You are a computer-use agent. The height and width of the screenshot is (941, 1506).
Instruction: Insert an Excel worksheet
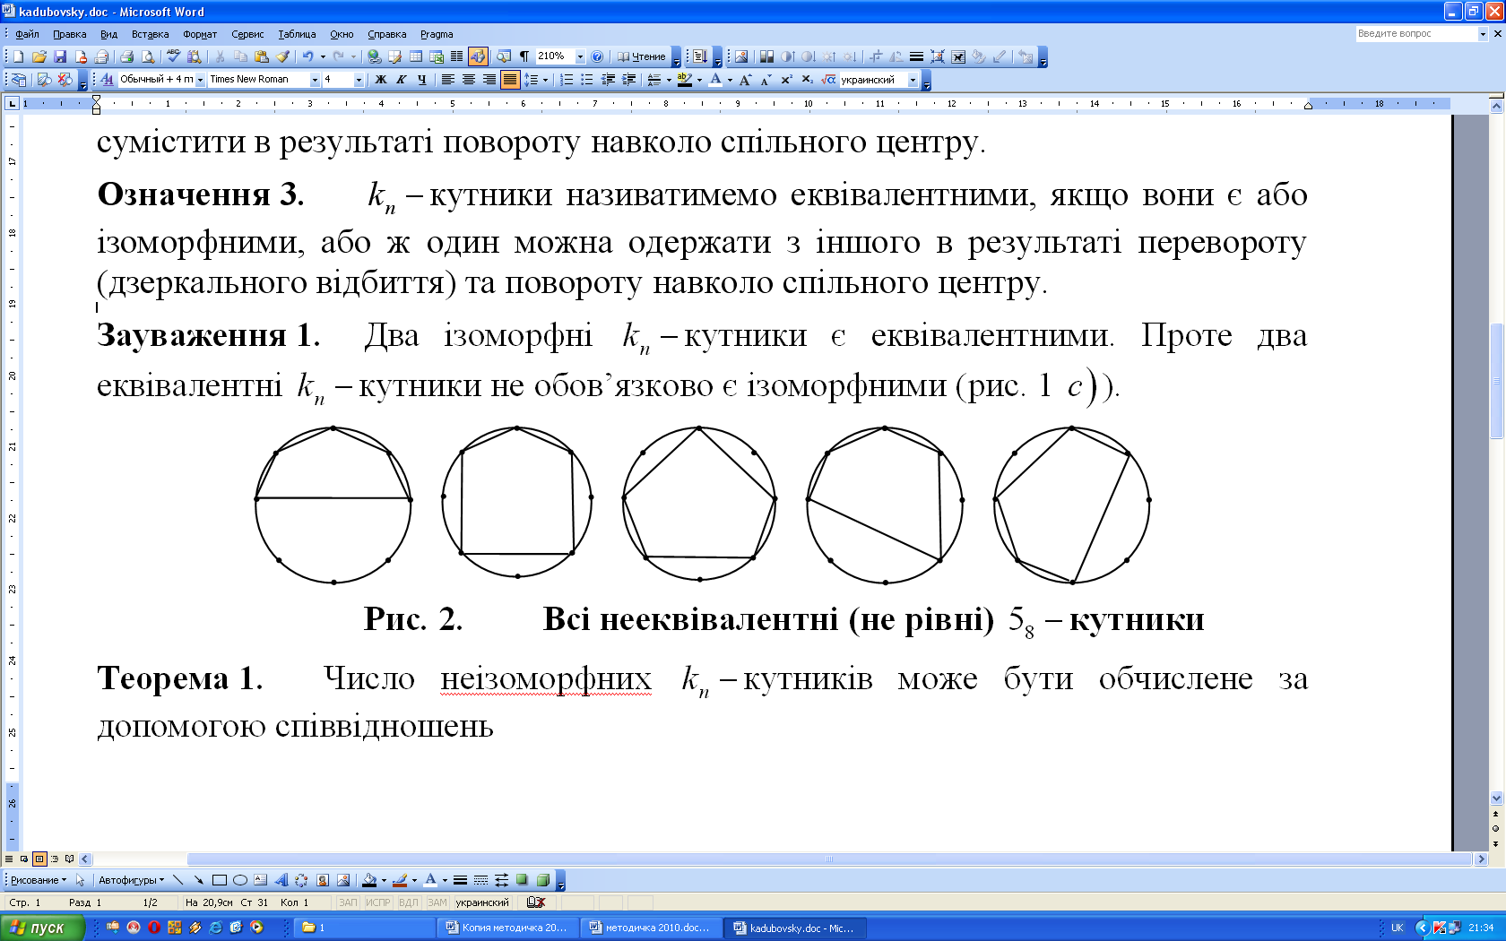point(437,56)
